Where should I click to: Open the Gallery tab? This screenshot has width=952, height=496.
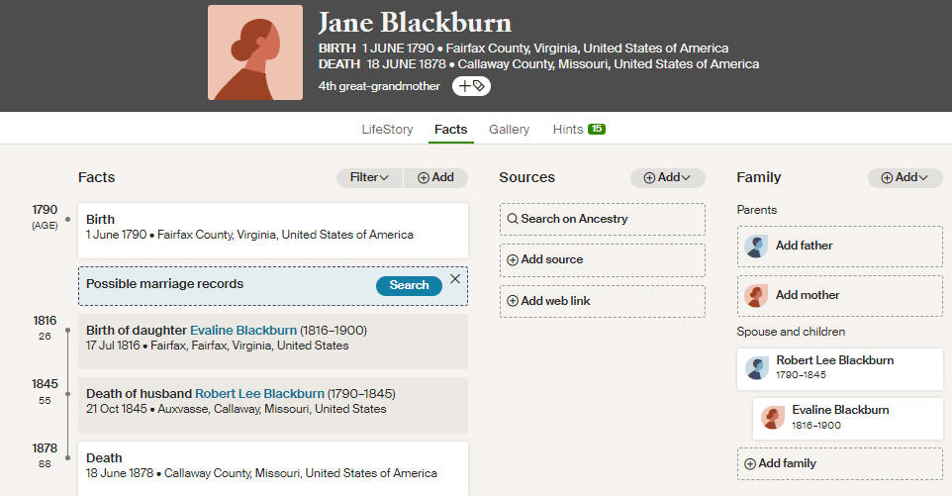pyautogui.click(x=509, y=130)
